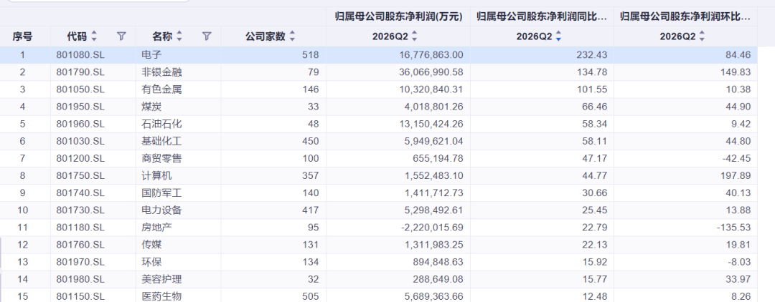Screen dimensions: 775x302
Task: Click net profit value 16,776,863.00
Action: [430, 55]
